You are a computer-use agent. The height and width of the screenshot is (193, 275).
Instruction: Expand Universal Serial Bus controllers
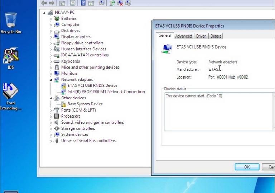(x=51, y=141)
